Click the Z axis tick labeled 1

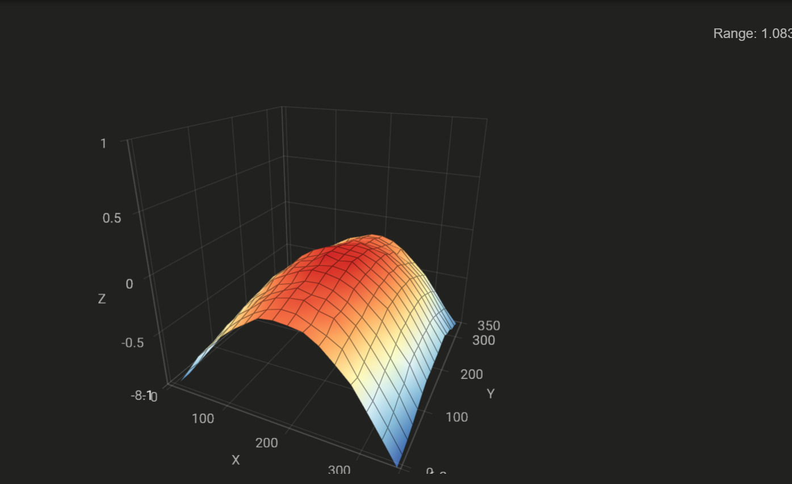tap(103, 144)
